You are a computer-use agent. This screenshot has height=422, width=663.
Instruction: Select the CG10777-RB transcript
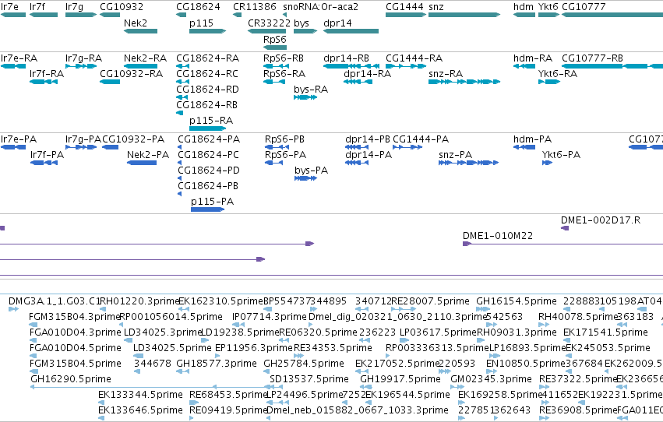point(612,66)
